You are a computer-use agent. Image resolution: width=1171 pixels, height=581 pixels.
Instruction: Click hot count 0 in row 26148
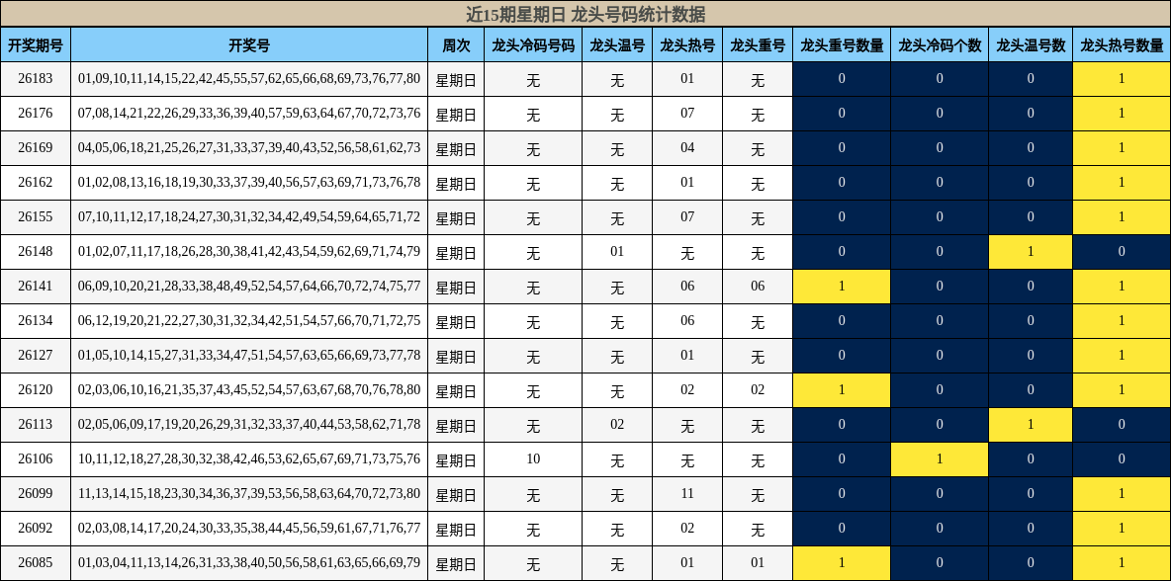[x=1122, y=252]
